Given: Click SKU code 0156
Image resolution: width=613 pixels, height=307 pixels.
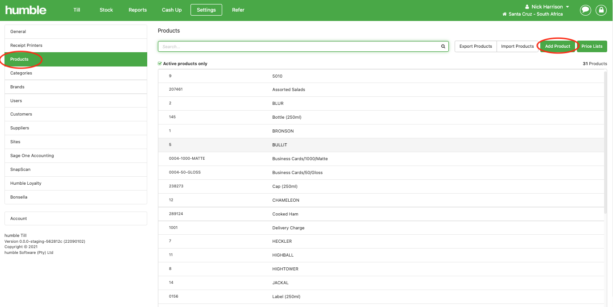Looking at the screenshot, I should pos(174,296).
